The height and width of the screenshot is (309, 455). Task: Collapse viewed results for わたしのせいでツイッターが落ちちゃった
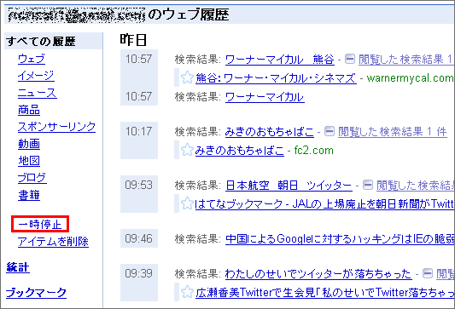tap(427, 273)
